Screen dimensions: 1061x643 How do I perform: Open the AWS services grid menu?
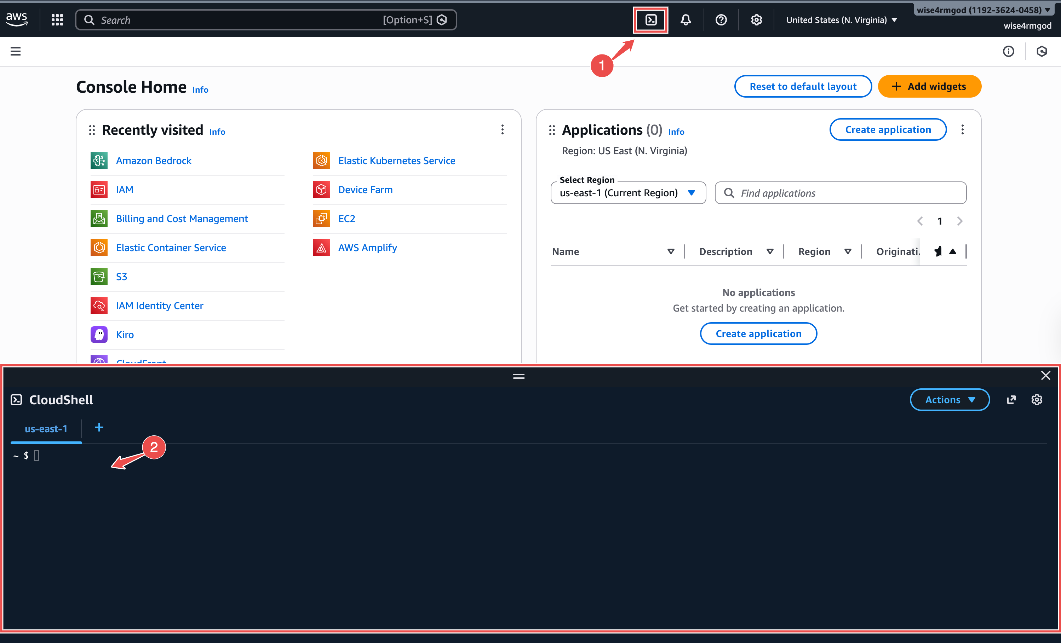(57, 19)
